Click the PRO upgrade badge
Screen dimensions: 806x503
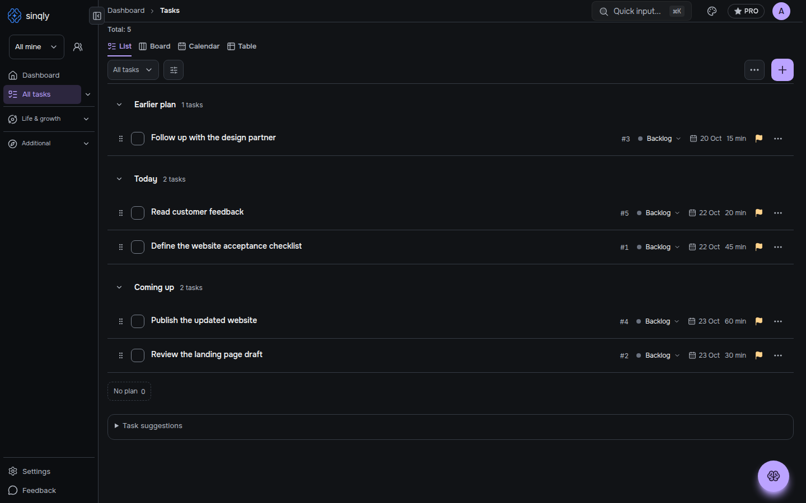pyautogui.click(x=746, y=11)
